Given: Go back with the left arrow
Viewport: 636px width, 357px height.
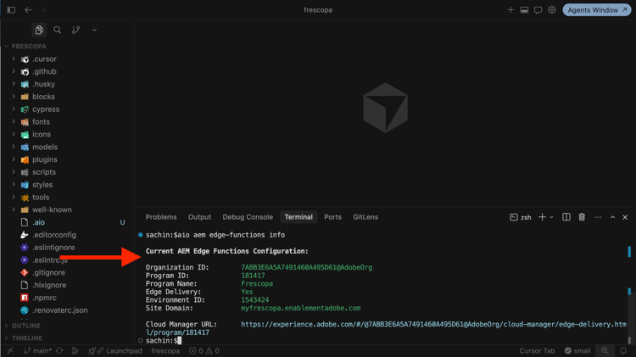Looking at the screenshot, I should 28,9.
